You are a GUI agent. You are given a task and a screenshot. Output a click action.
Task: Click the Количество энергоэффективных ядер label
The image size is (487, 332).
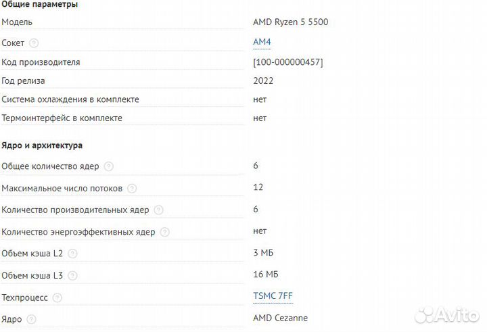click(78, 232)
